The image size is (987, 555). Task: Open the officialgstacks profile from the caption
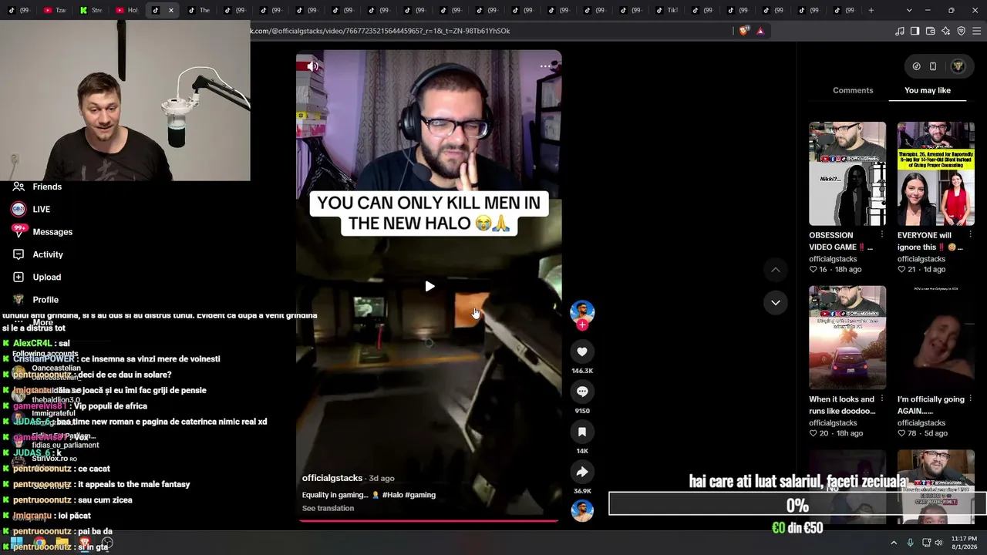pyautogui.click(x=332, y=478)
